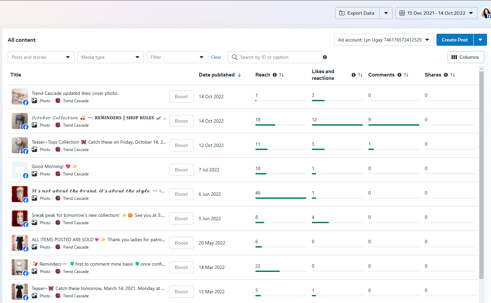Image resolution: width=491 pixels, height=303 pixels.
Task: Click the Create Post button
Action: 455,40
